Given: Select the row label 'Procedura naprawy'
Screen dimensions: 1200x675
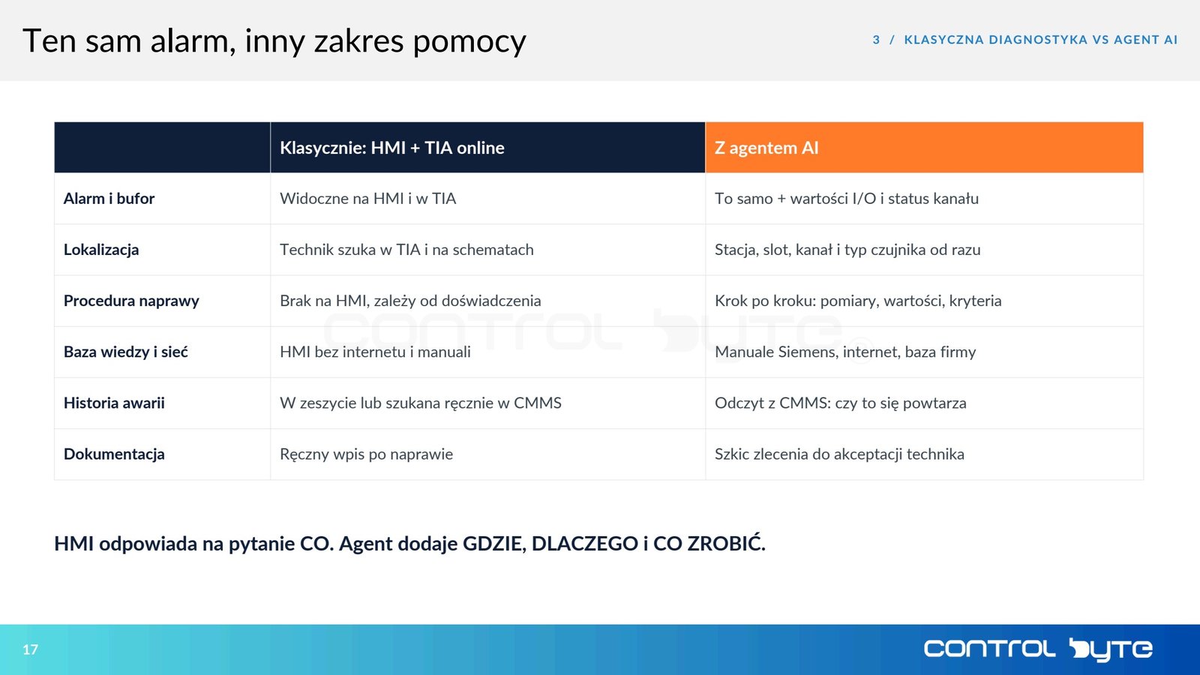Looking at the screenshot, I should (x=131, y=301).
